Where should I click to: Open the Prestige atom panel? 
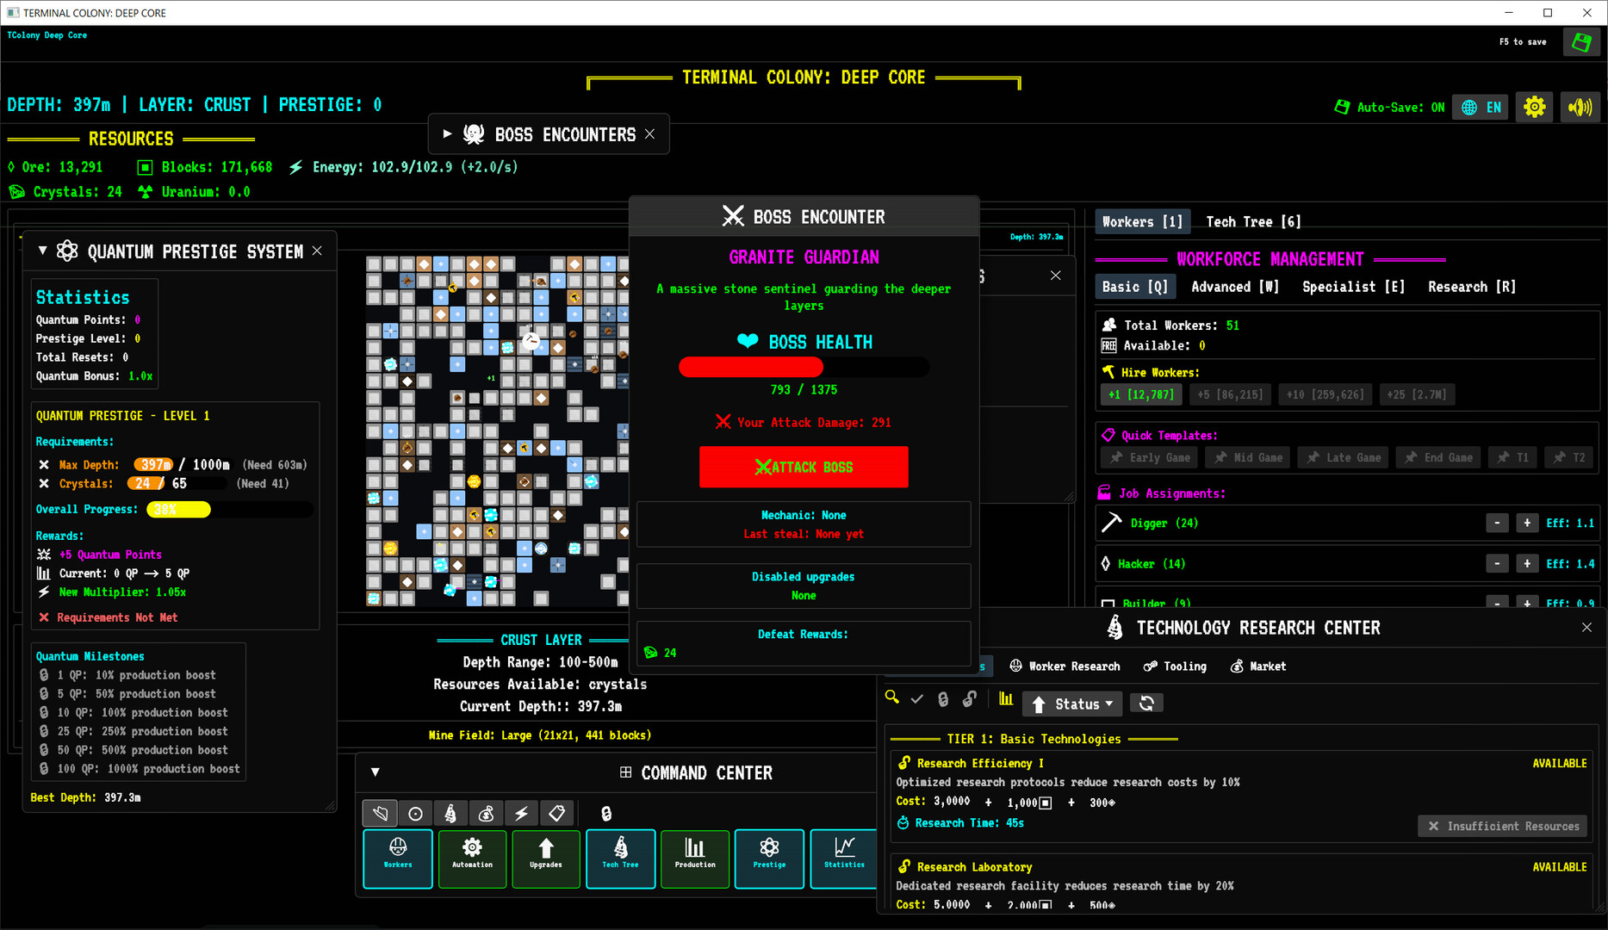point(768,859)
